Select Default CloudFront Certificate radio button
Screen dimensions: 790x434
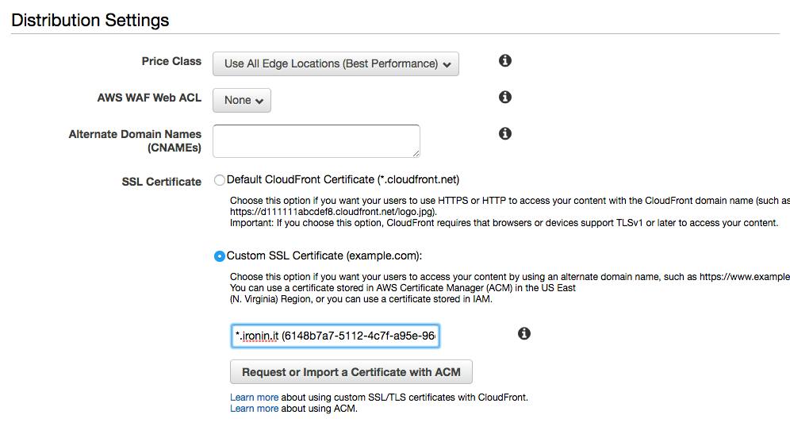coord(219,180)
